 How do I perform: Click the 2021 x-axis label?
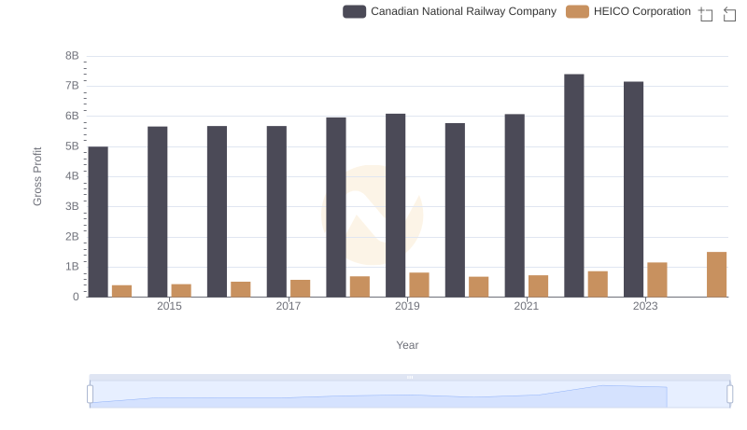click(x=526, y=306)
